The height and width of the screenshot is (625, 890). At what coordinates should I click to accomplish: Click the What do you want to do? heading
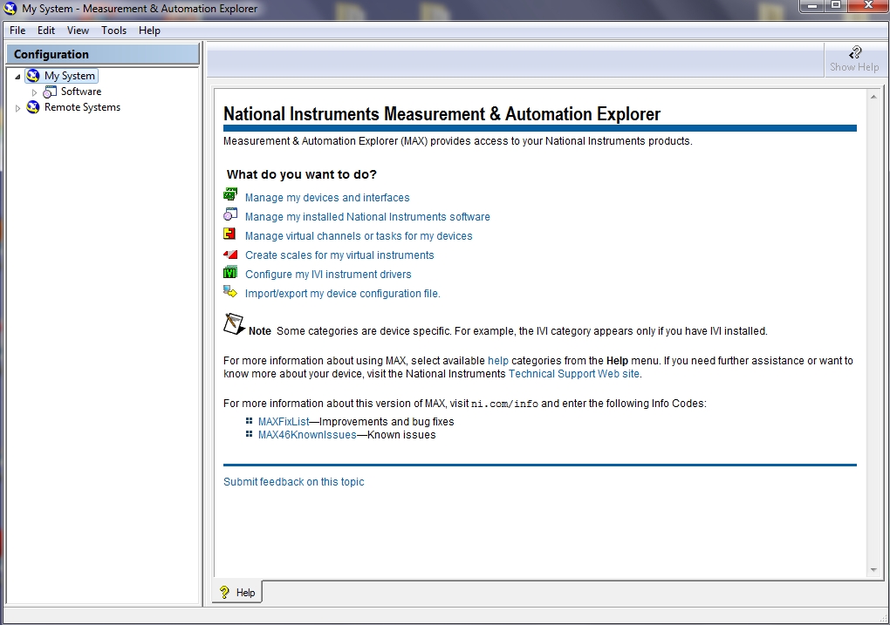coord(301,174)
